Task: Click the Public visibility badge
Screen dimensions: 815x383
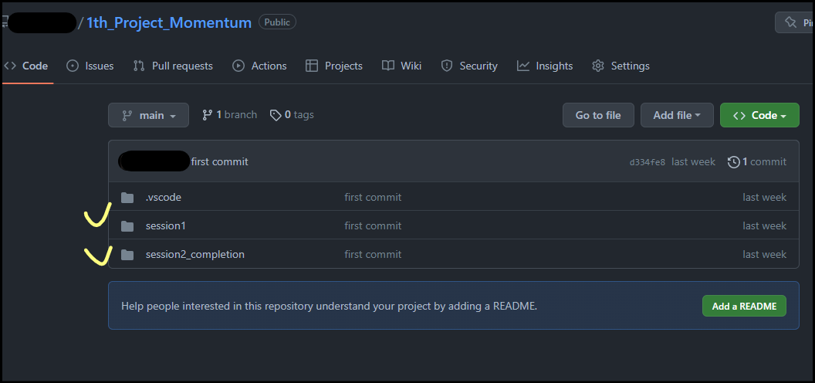Action: pyautogui.click(x=278, y=22)
